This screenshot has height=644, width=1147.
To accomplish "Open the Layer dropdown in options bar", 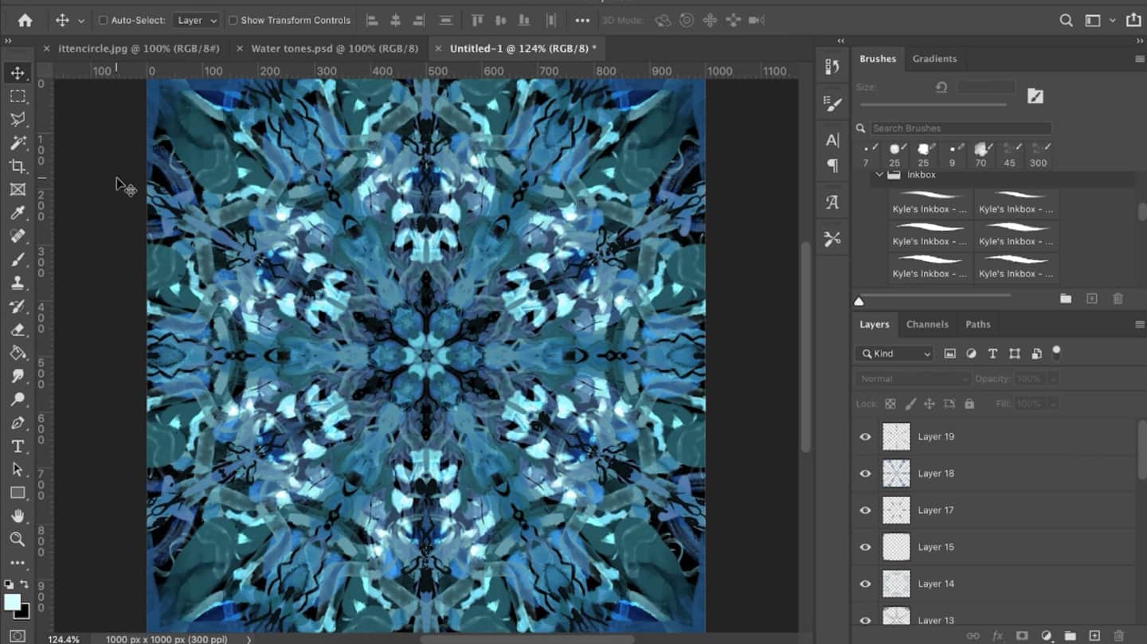I will [x=196, y=20].
